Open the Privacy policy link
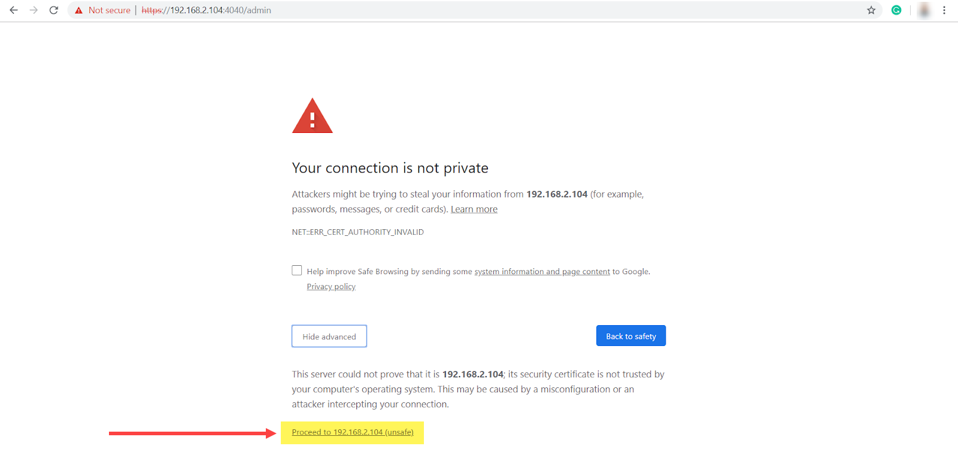 331,287
